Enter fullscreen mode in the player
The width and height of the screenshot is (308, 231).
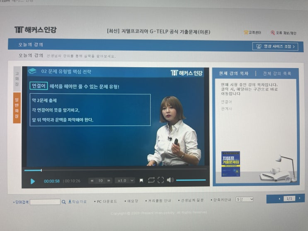coord(161,180)
